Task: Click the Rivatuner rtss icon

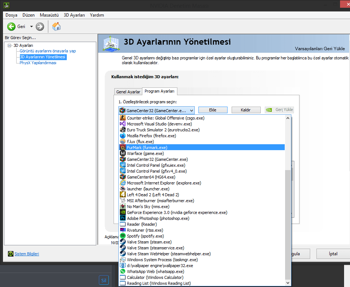Action: tap(122, 230)
